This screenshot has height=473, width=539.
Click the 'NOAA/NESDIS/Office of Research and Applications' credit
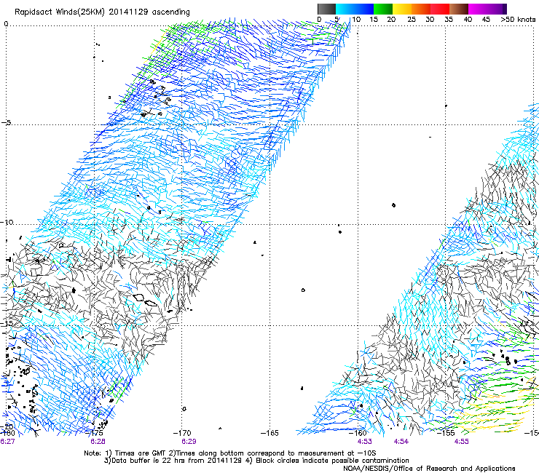[x=429, y=469]
